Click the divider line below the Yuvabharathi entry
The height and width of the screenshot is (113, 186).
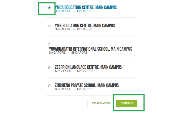click(92, 59)
